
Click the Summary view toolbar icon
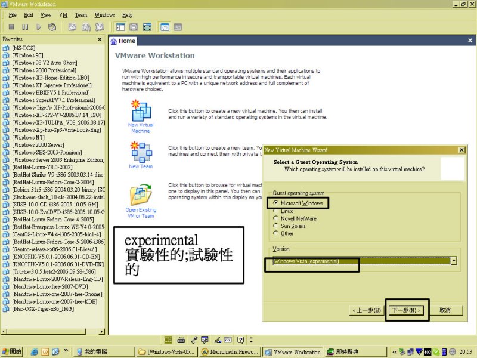point(165,27)
